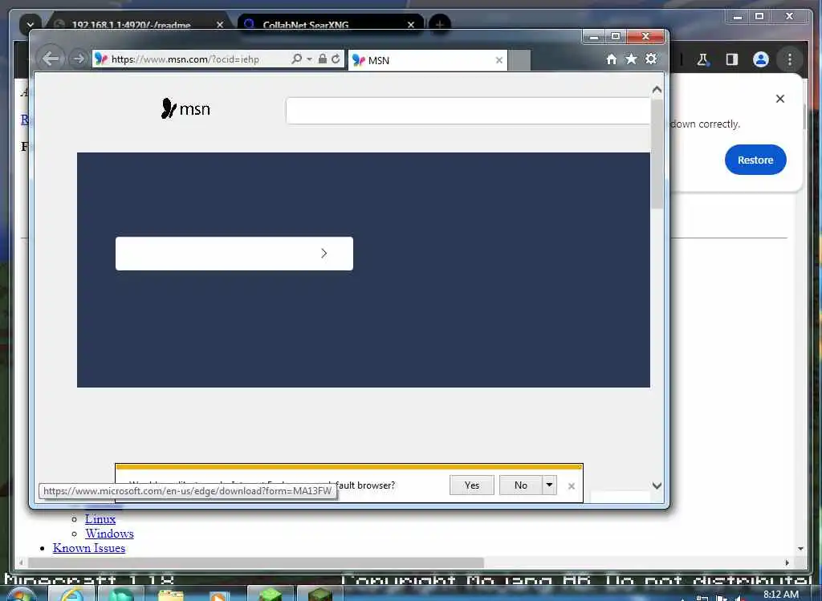Image resolution: width=822 pixels, height=601 pixels.
Task: Open a new Chrome tab
Action: (x=439, y=24)
